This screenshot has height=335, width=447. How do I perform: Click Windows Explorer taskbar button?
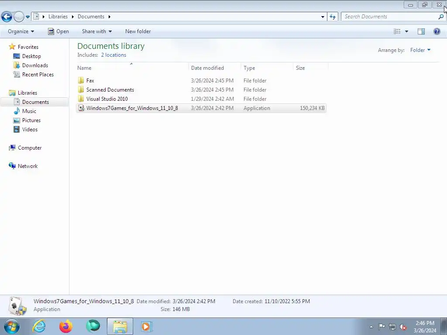click(x=120, y=326)
